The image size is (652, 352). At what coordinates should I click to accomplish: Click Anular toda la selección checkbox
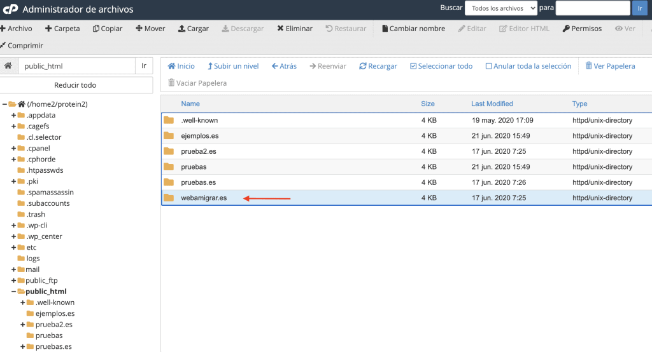point(489,66)
